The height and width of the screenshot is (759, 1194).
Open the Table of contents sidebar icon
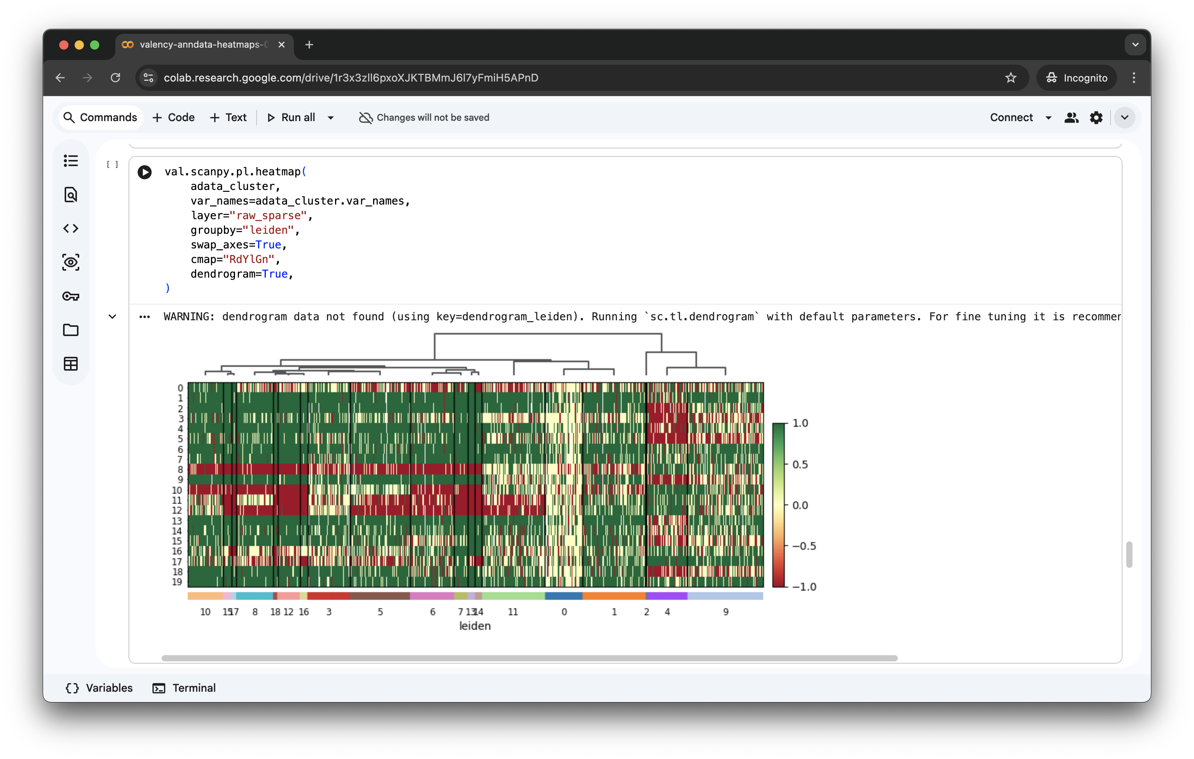coord(71,161)
